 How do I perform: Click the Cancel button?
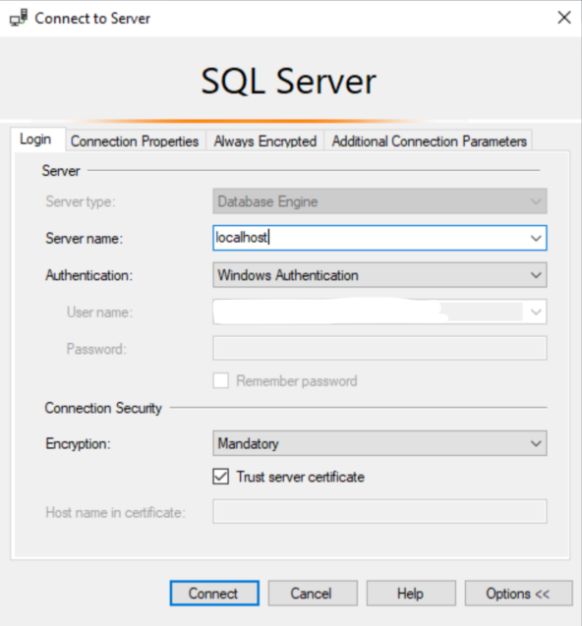click(313, 594)
